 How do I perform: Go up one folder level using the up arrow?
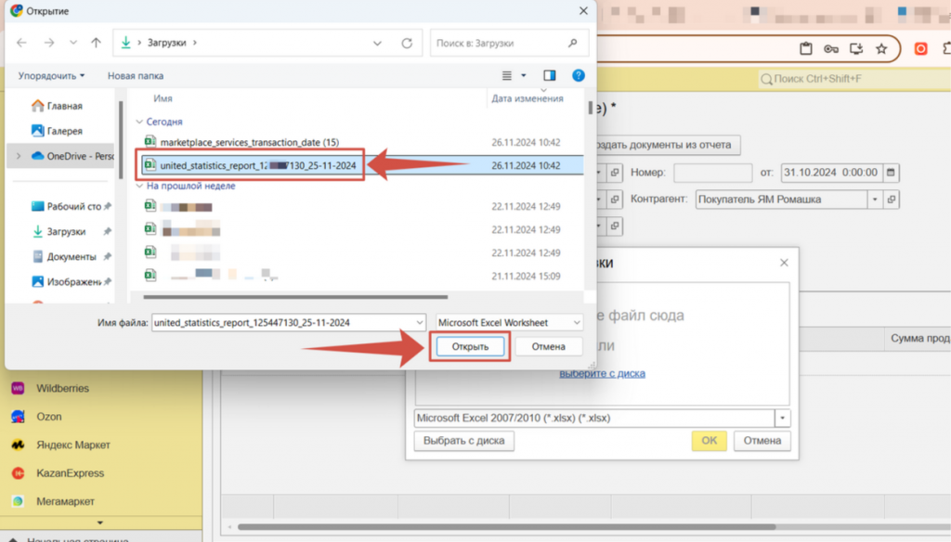point(96,43)
